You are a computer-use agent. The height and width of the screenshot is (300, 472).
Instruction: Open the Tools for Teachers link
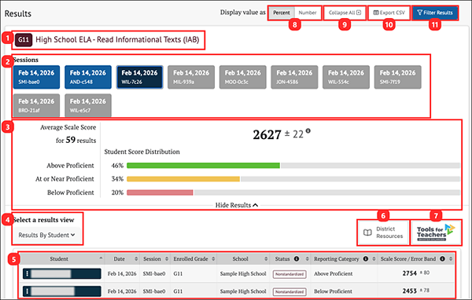point(436,232)
